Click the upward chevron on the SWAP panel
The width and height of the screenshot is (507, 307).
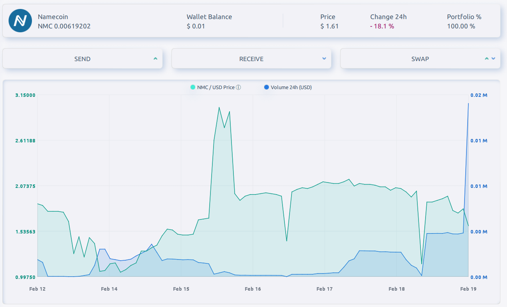pos(486,58)
